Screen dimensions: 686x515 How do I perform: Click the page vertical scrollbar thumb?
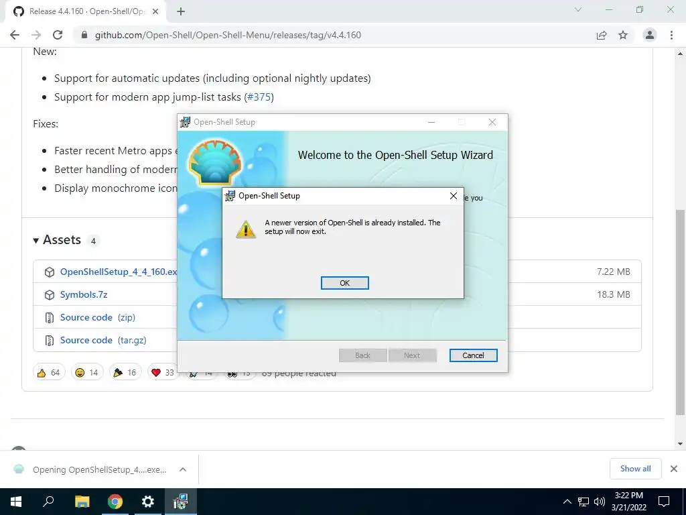pyautogui.click(x=680, y=312)
